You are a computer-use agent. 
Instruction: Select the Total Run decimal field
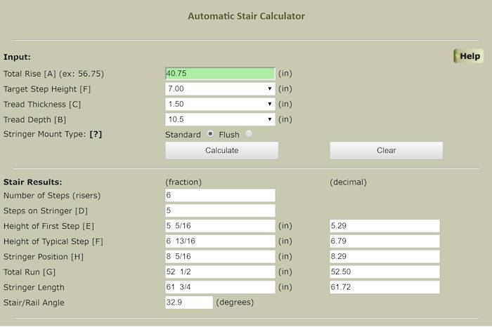(x=384, y=272)
